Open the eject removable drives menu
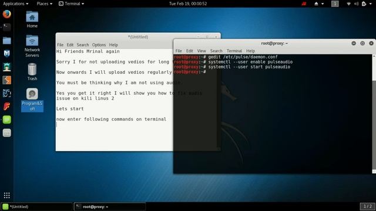This screenshot has height=211, width=376. pyautogui.click(x=318, y=4)
